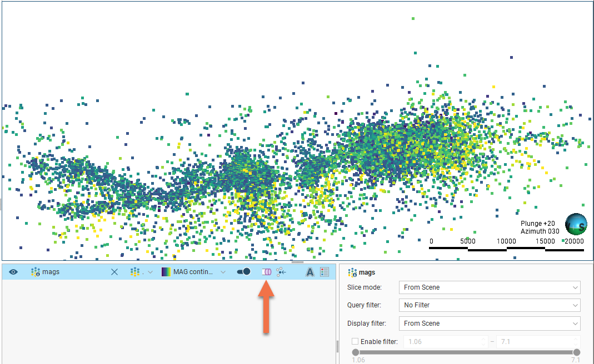Screen dimensions: 594x364
Task: Expand the MAG continuous colouring dropdown
Action: [x=223, y=272]
